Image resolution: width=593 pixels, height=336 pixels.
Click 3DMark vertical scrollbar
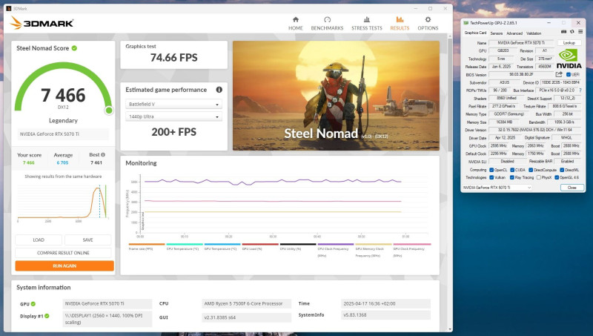coord(450,95)
